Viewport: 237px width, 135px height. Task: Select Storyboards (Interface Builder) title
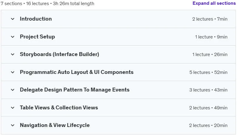pos(60,54)
